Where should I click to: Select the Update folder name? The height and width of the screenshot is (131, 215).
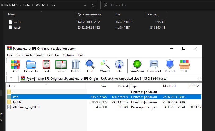click(17, 102)
